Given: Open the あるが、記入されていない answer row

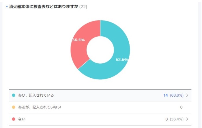Looking at the screenshot, I should tap(100, 107).
